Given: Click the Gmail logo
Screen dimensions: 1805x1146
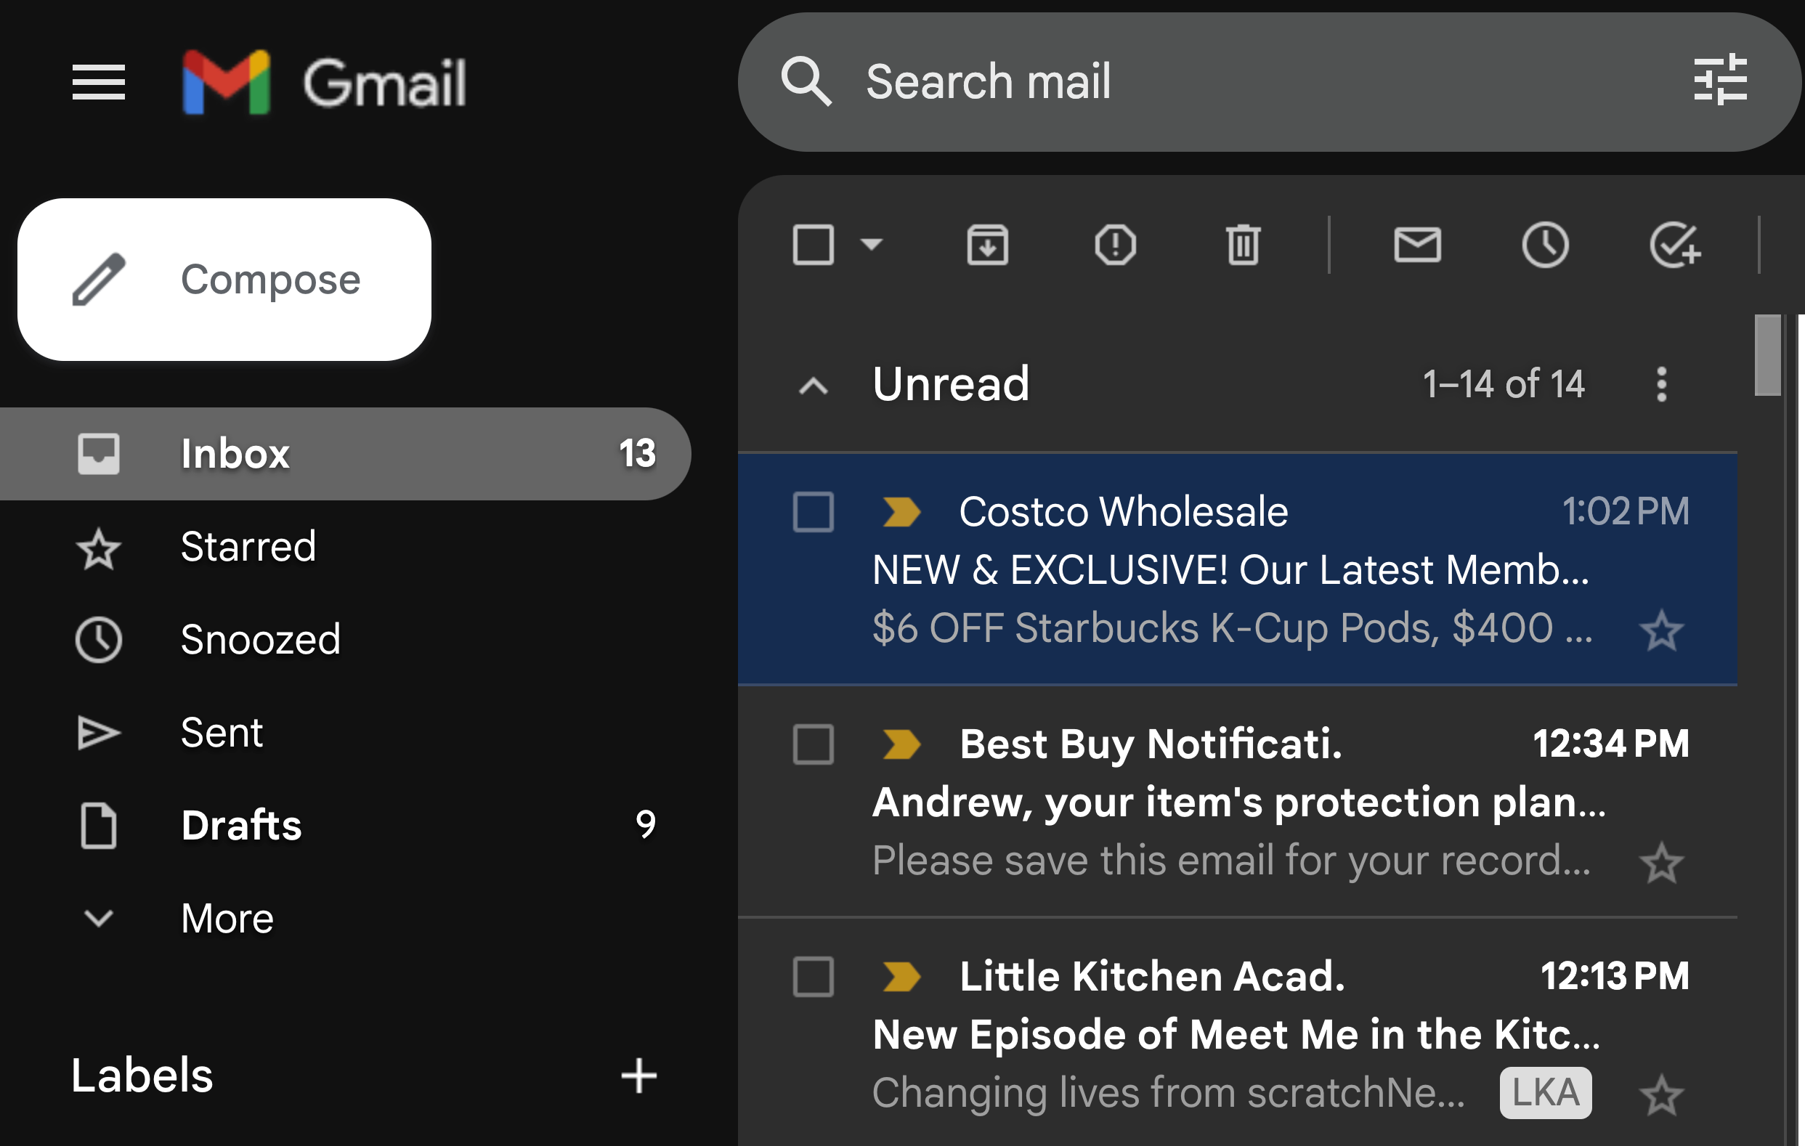Looking at the screenshot, I should coord(324,83).
